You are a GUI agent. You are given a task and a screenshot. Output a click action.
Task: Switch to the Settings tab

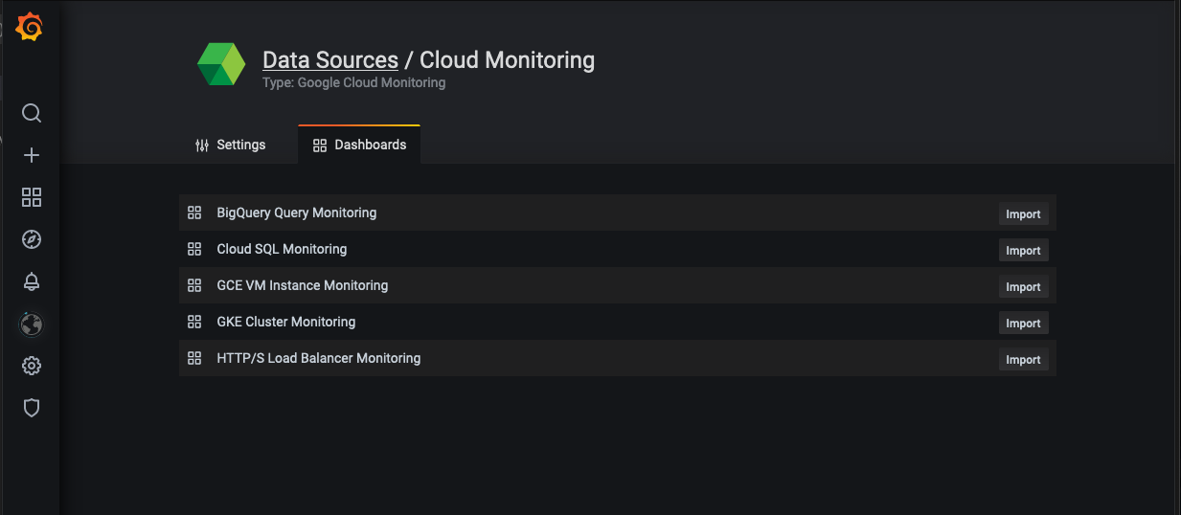pos(230,145)
